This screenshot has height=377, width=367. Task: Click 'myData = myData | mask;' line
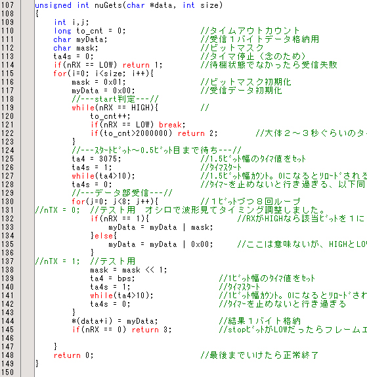[161, 227]
